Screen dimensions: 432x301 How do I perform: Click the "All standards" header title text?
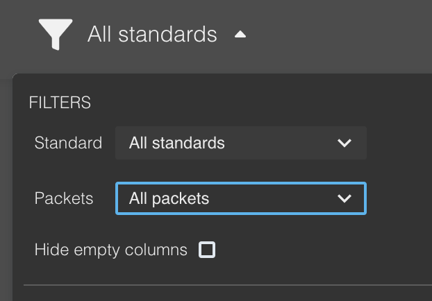(x=152, y=35)
